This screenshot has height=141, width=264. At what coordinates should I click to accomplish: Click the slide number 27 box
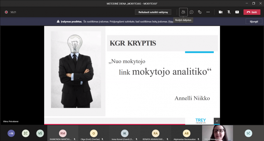pos(217,121)
